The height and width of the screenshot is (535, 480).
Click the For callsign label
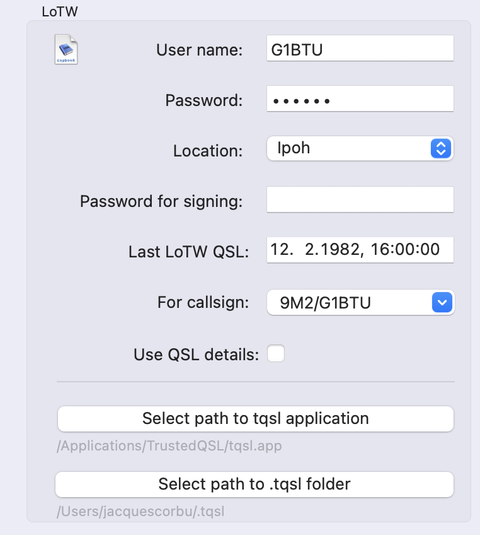tap(203, 302)
